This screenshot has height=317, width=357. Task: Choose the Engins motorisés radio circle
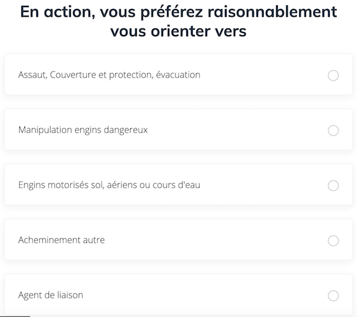[x=333, y=186]
